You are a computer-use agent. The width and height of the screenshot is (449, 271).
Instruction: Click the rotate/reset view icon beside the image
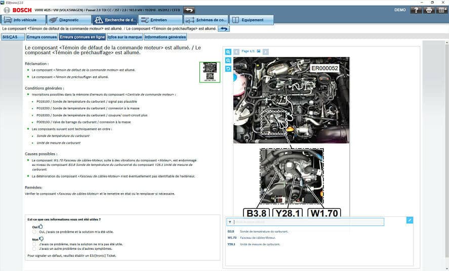[228, 69]
